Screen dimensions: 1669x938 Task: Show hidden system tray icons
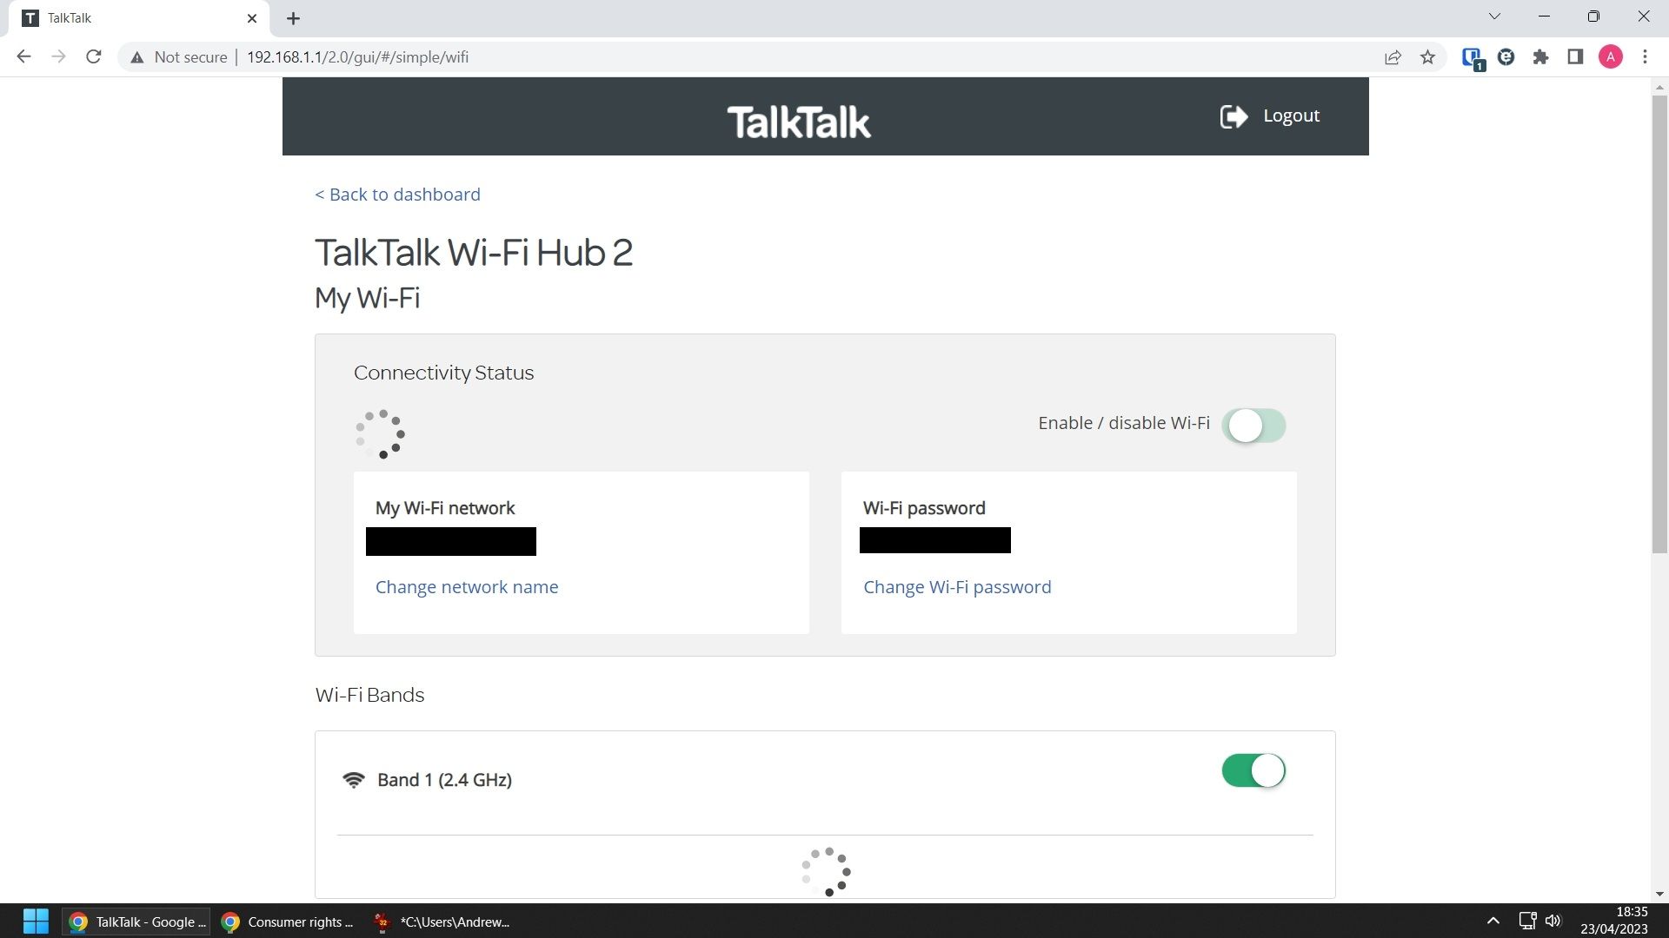point(1493,921)
